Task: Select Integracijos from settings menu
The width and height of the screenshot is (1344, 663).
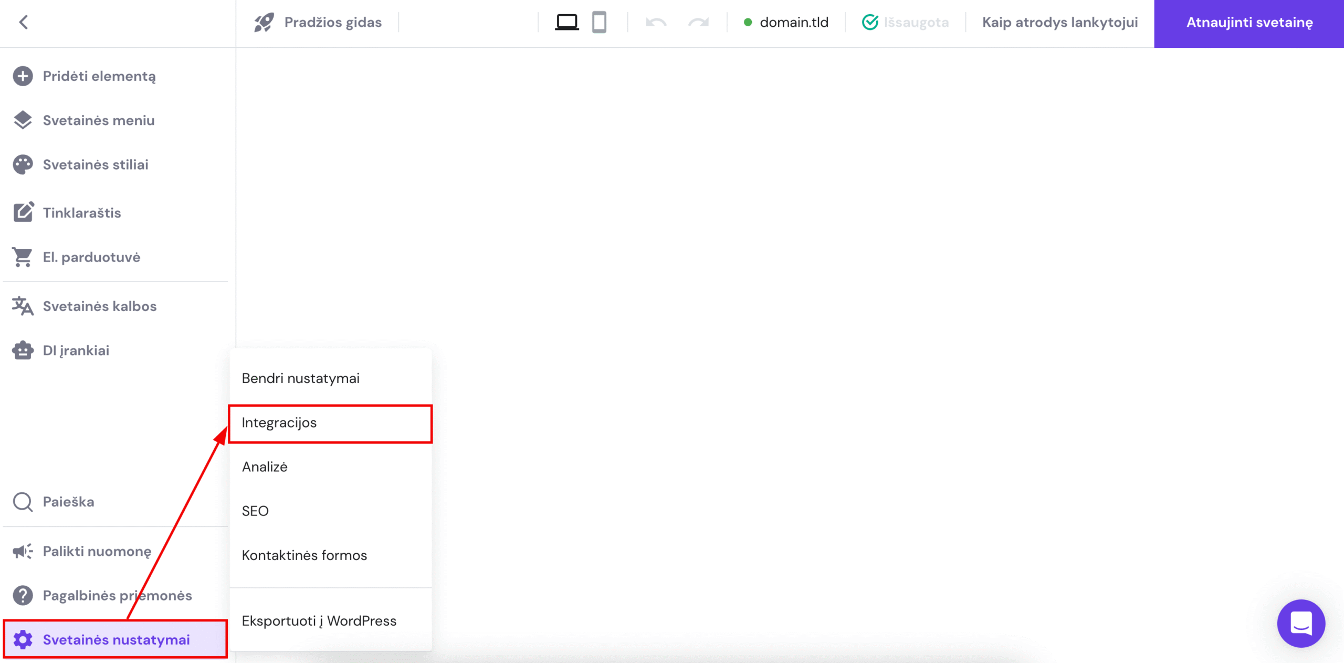Action: coord(279,423)
